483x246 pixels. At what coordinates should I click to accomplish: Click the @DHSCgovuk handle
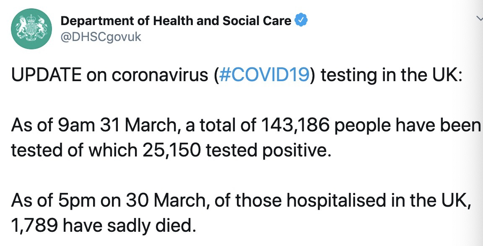point(101,37)
